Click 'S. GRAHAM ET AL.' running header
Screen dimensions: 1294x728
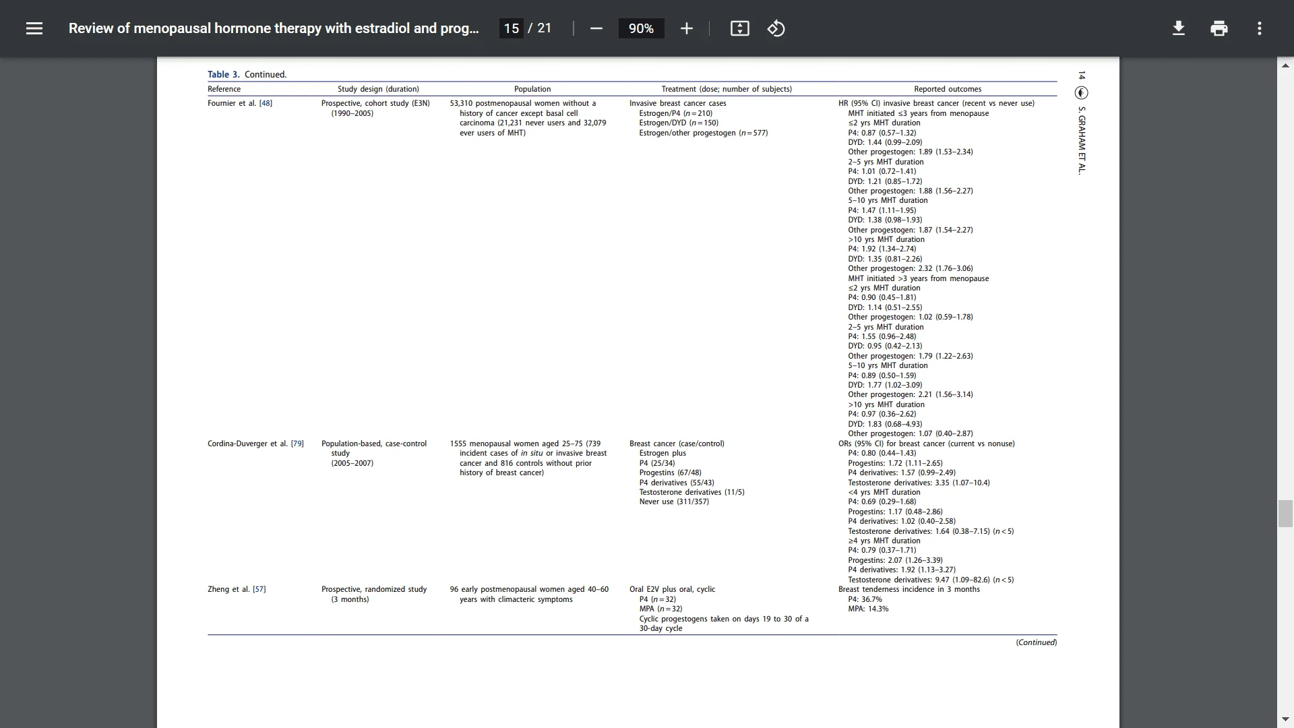coord(1082,140)
